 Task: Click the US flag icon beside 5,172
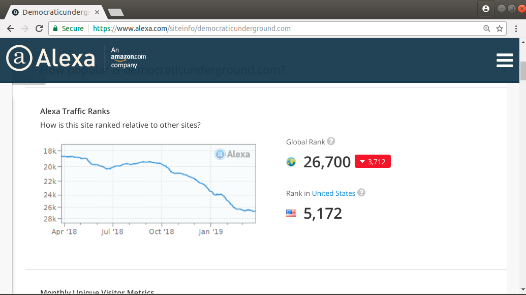click(291, 213)
